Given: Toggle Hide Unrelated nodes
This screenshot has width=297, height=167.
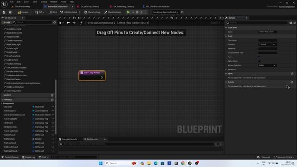Looking at the screenshot, I should click(x=69, y=12).
